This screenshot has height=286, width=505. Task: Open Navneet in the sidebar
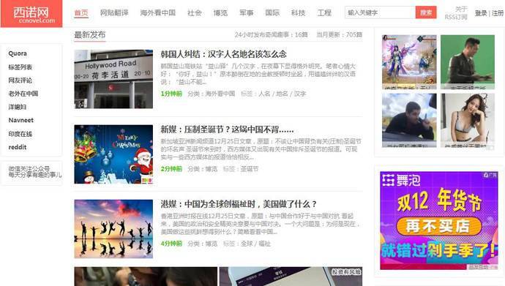click(21, 120)
